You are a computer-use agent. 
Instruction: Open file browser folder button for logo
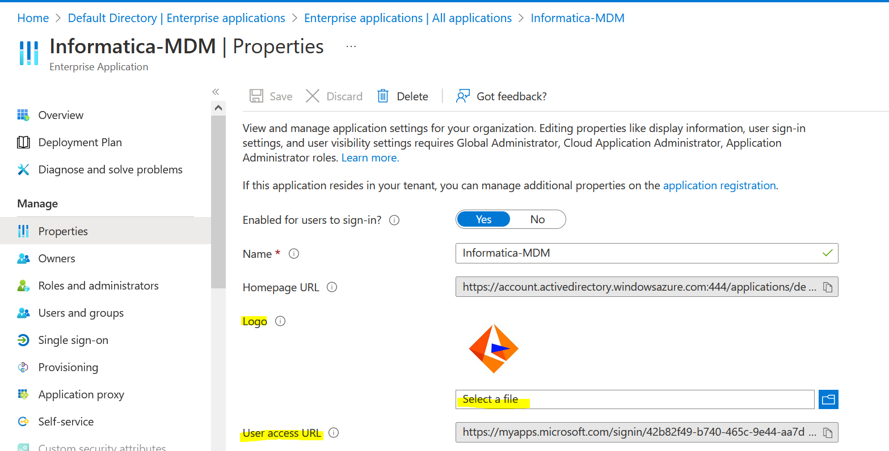coord(828,399)
